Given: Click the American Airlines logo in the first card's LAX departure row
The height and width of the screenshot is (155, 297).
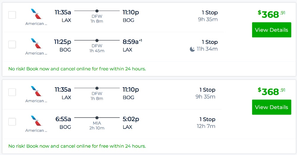Looking at the screenshot, I should tap(37, 14).
